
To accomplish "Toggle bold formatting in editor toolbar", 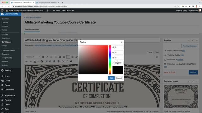I will click(x=43, y=57).
